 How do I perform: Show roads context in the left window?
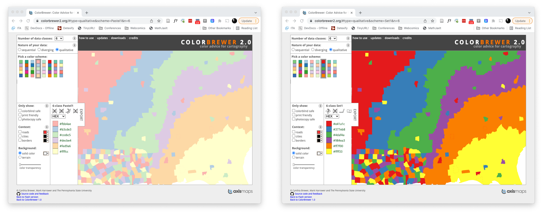tap(20, 132)
